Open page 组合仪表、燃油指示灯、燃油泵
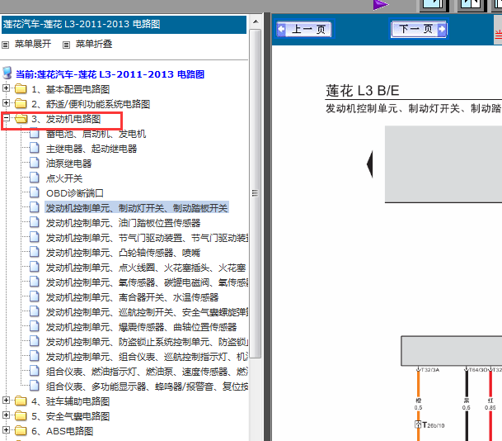 click(x=147, y=372)
